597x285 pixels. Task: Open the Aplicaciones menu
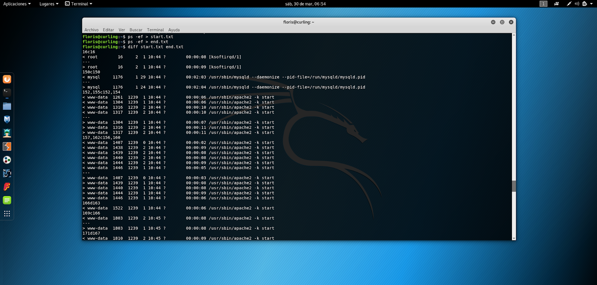point(17,4)
